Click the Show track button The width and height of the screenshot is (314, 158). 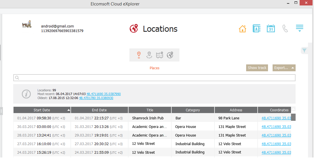click(257, 68)
